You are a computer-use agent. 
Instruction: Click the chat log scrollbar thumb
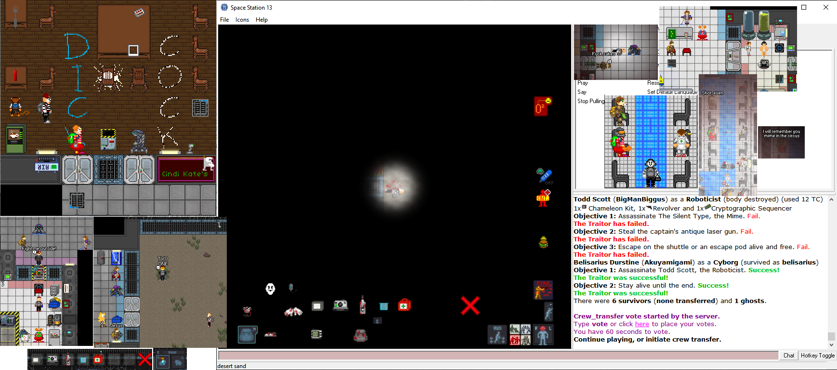click(831, 336)
